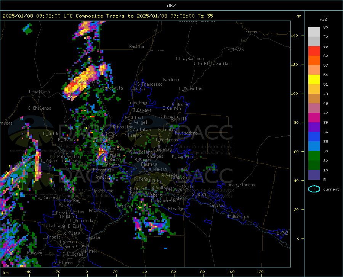The width and height of the screenshot is (343, 277).
Task: Select the magenta 39-42 dBZ swatch
Action: pos(314,118)
